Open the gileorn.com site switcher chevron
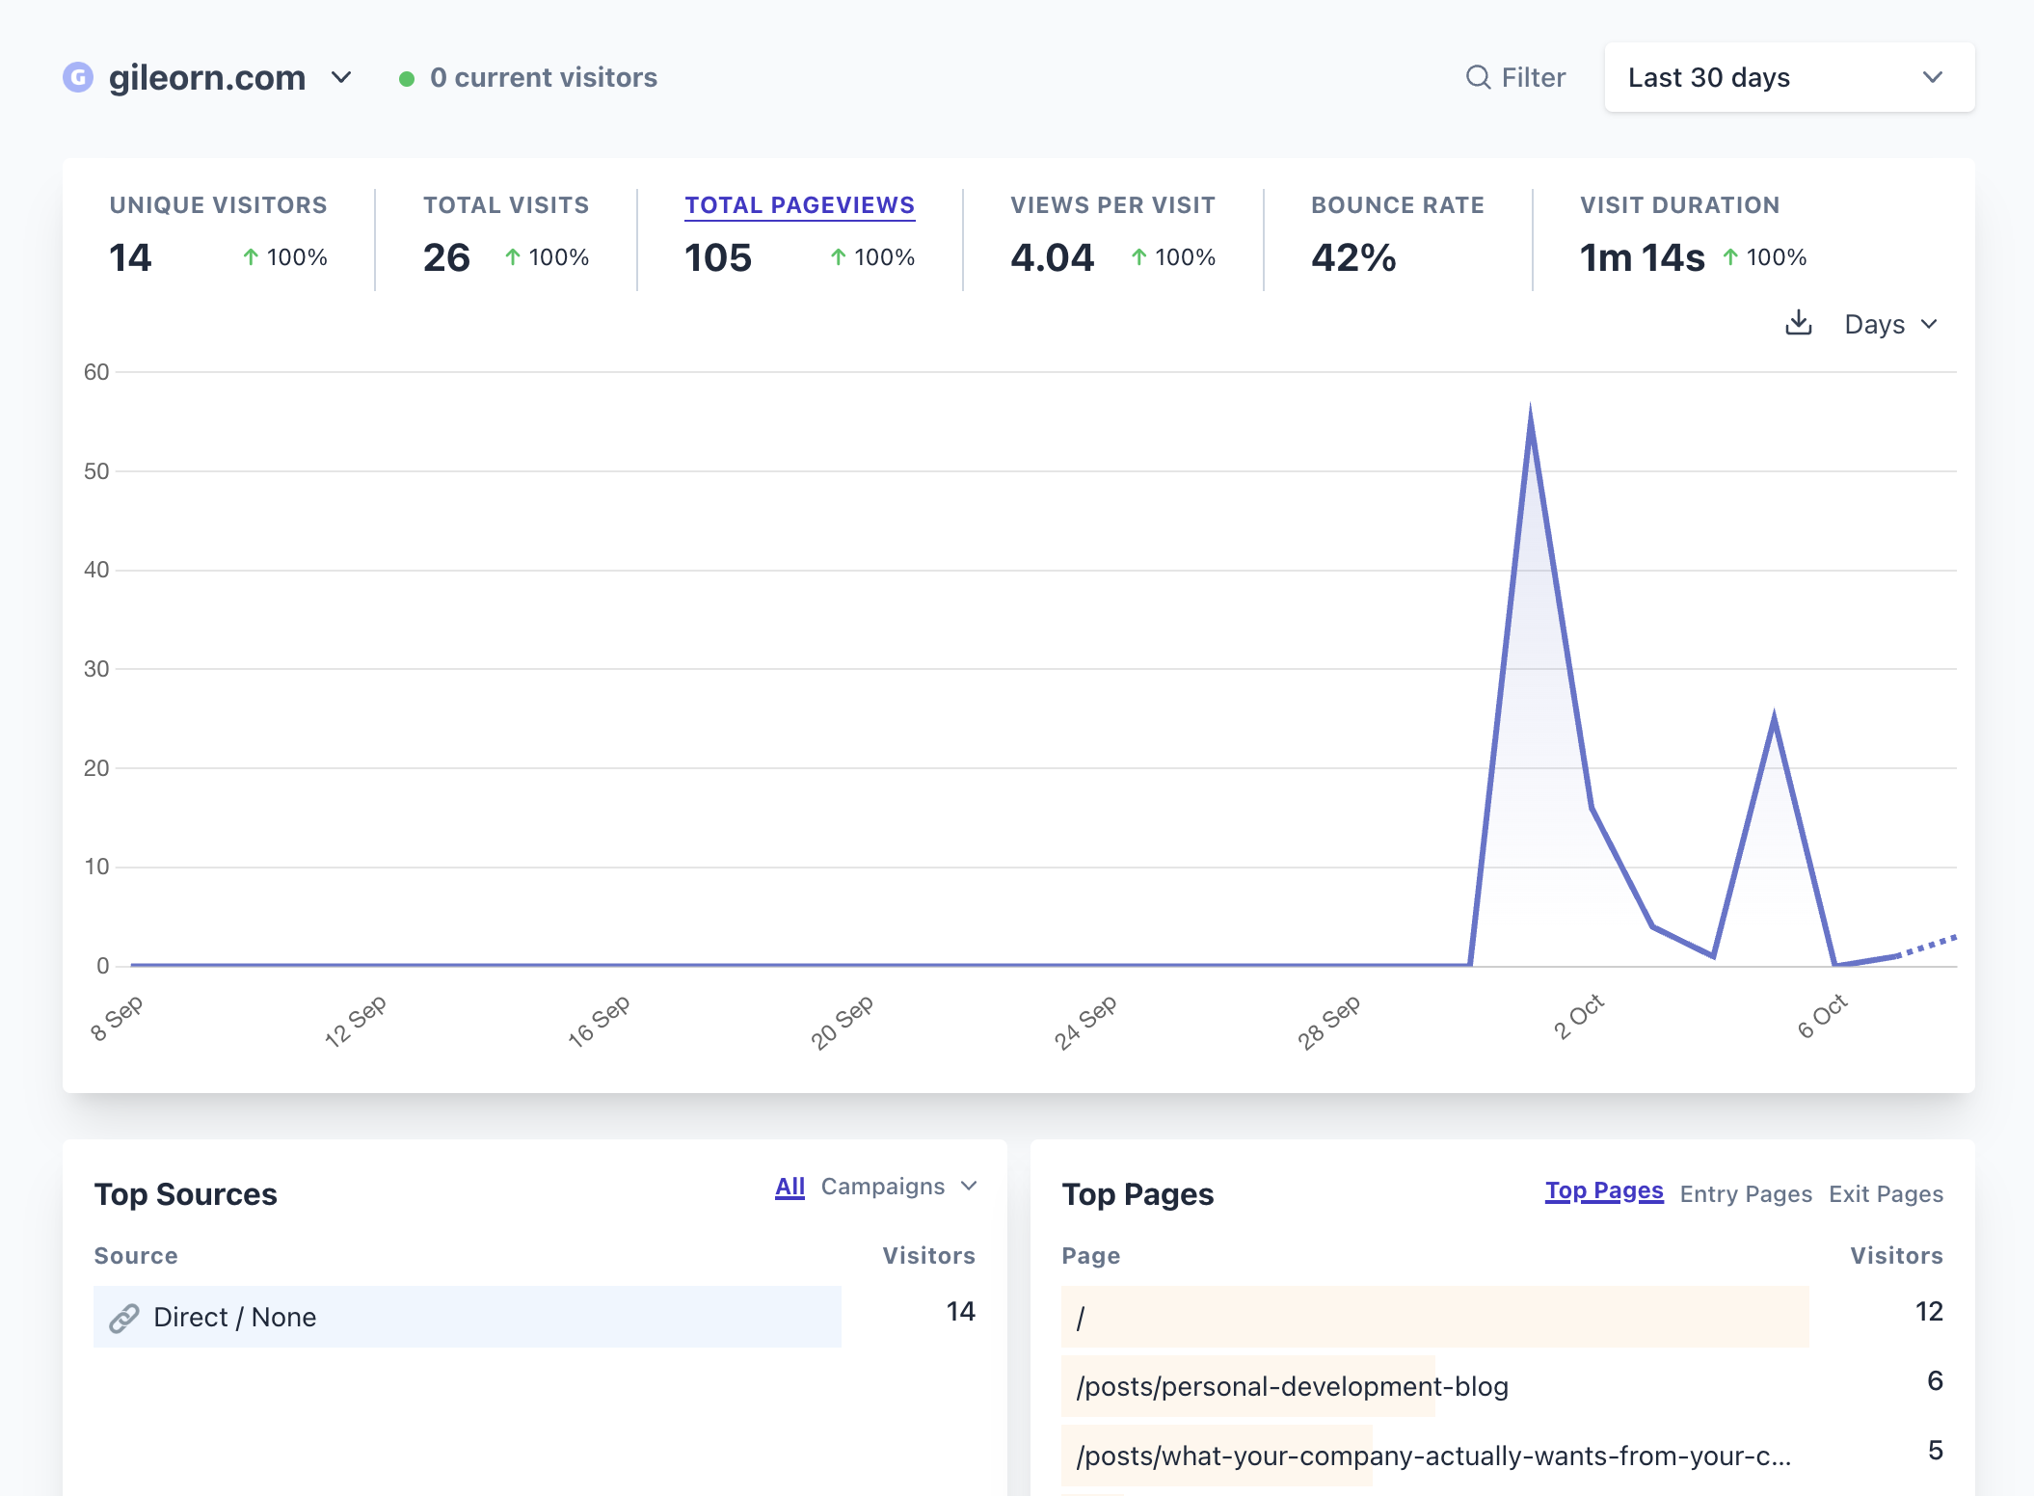The width and height of the screenshot is (2034, 1496). 341,77
